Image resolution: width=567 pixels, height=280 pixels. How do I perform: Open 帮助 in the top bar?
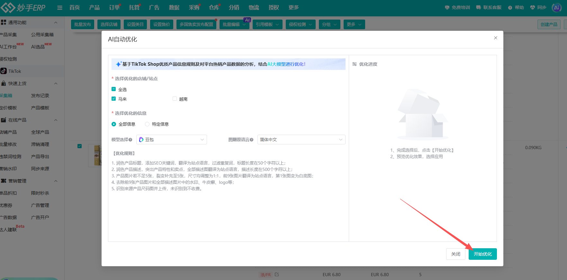click(516, 7)
